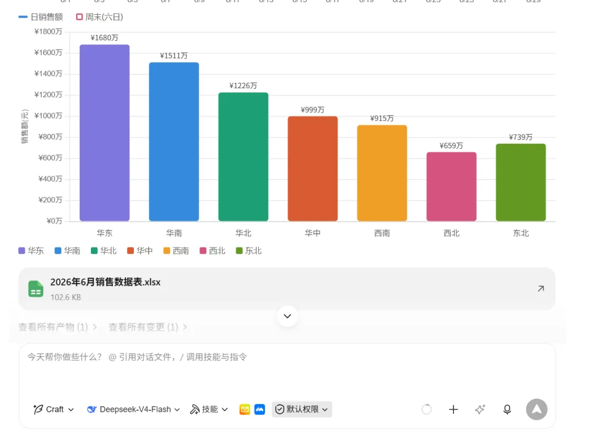Click the blue 华南 bar
This screenshot has width=595, height=430.
pos(174,142)
